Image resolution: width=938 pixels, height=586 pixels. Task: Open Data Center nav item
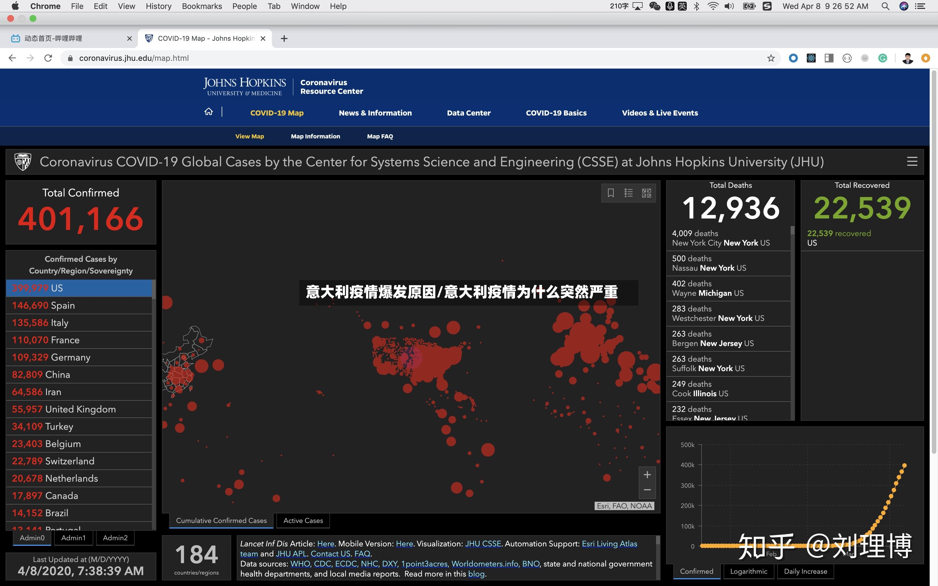(x=469, y=113)
